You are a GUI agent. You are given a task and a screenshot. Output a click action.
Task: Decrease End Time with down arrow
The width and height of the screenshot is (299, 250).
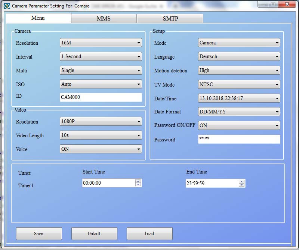(x=242, y=185)
